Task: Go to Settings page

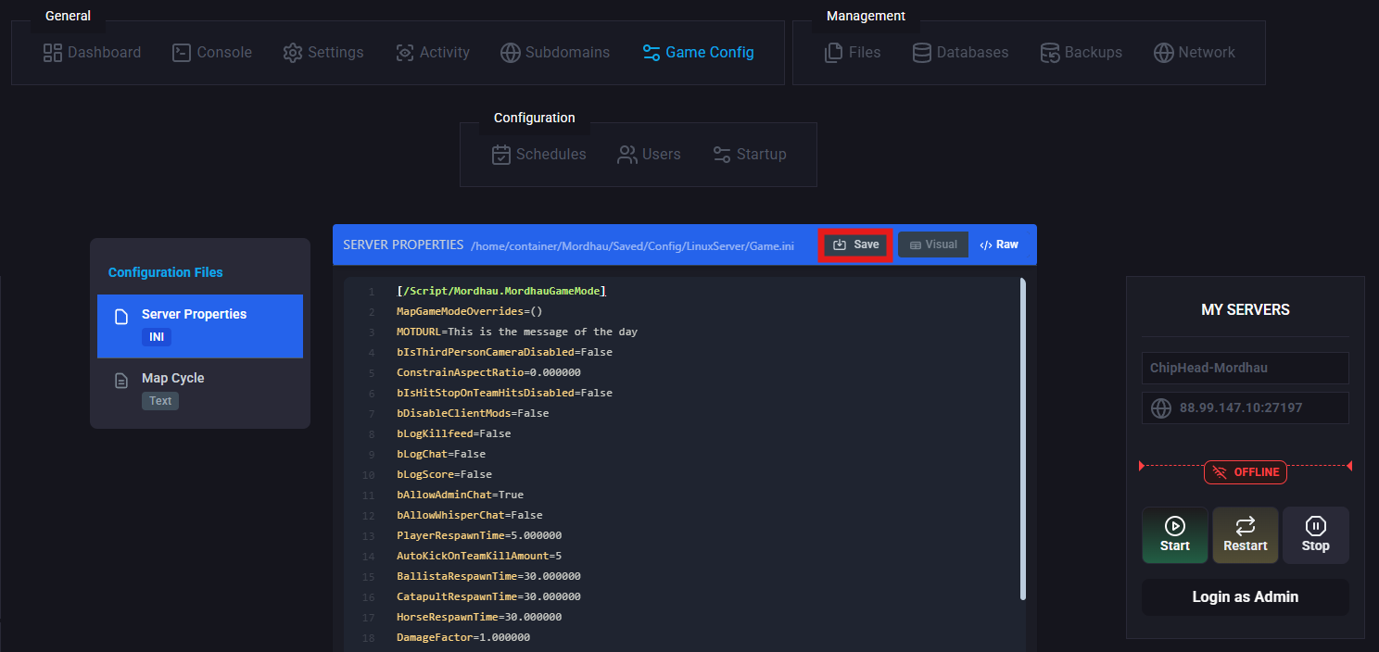Action: (323, 53)
